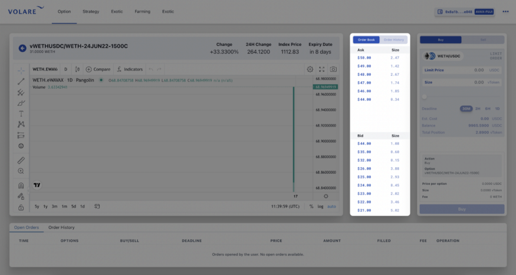Set chart range to 1y

[45, 206]
